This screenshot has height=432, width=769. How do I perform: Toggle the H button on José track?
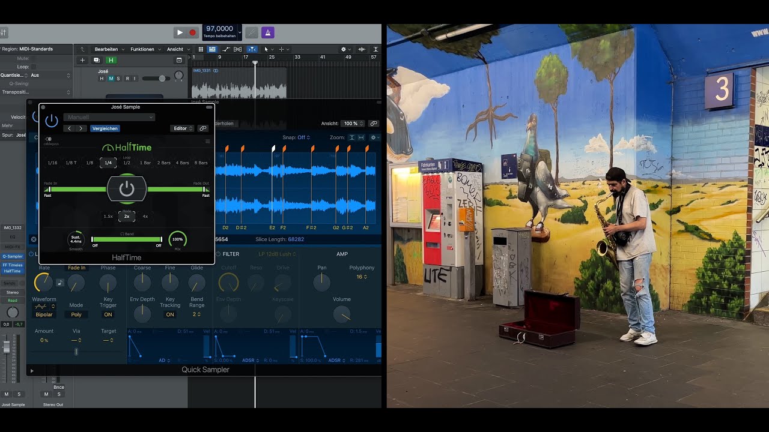click(102, 79)
